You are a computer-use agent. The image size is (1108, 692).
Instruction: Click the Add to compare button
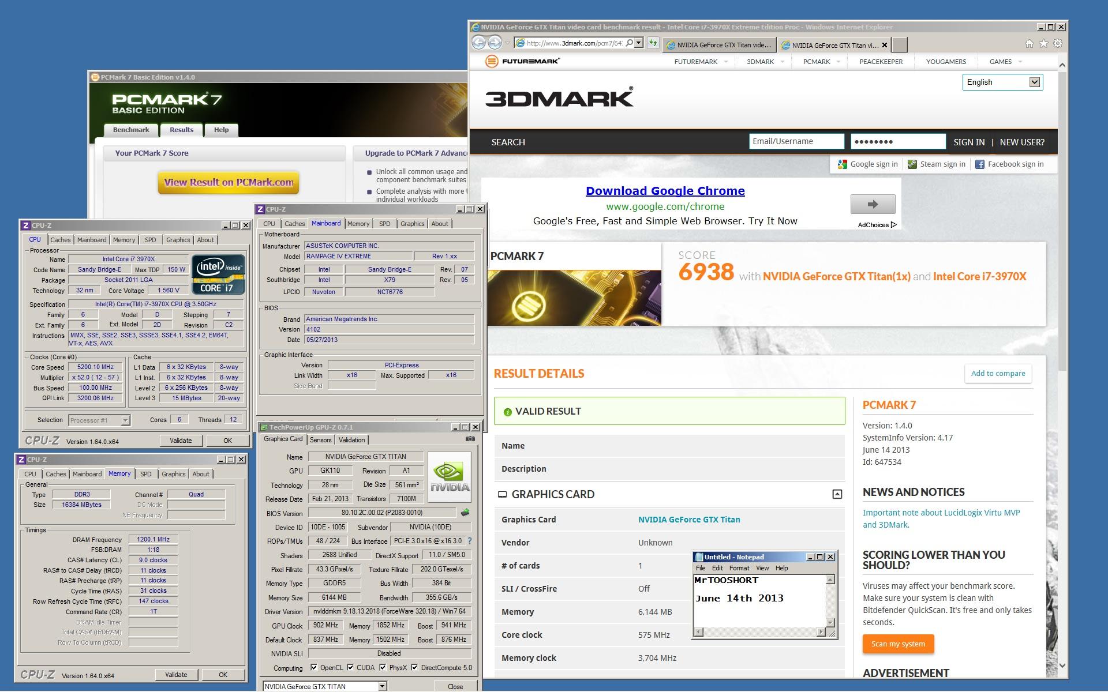pos(998,374)
